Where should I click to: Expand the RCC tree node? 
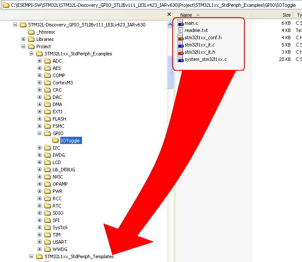[x=39, y=199]
